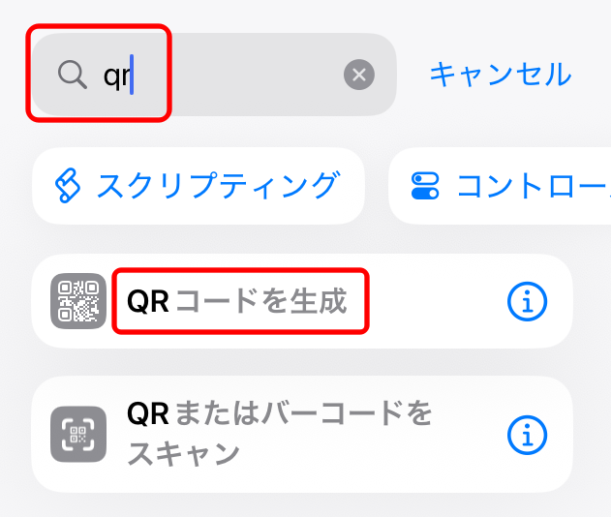Tap the QR barcode scanner icon

(78, 434)
